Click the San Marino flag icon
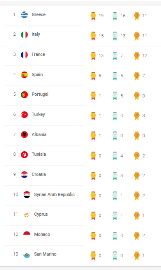161x270 pixels. tap(27, 254)
